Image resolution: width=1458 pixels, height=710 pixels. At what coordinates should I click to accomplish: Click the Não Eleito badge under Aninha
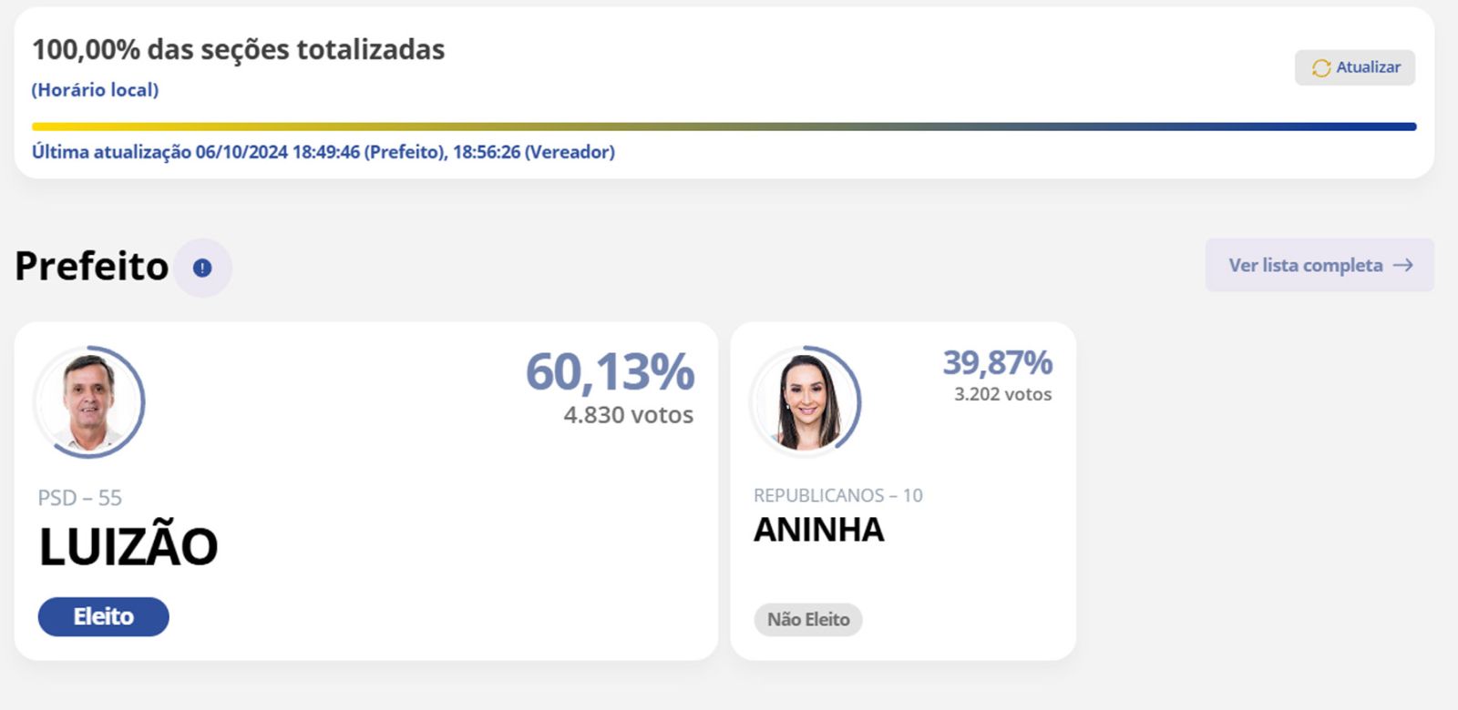point(808,619)
